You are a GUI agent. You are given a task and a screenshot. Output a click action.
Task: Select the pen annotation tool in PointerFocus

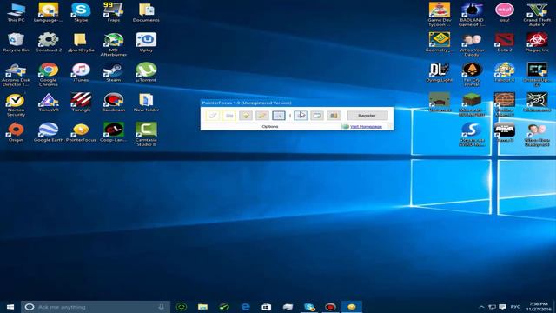click(x=262, y=116)
